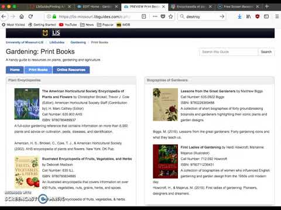Submit search with the go arrow

point(222,16)
